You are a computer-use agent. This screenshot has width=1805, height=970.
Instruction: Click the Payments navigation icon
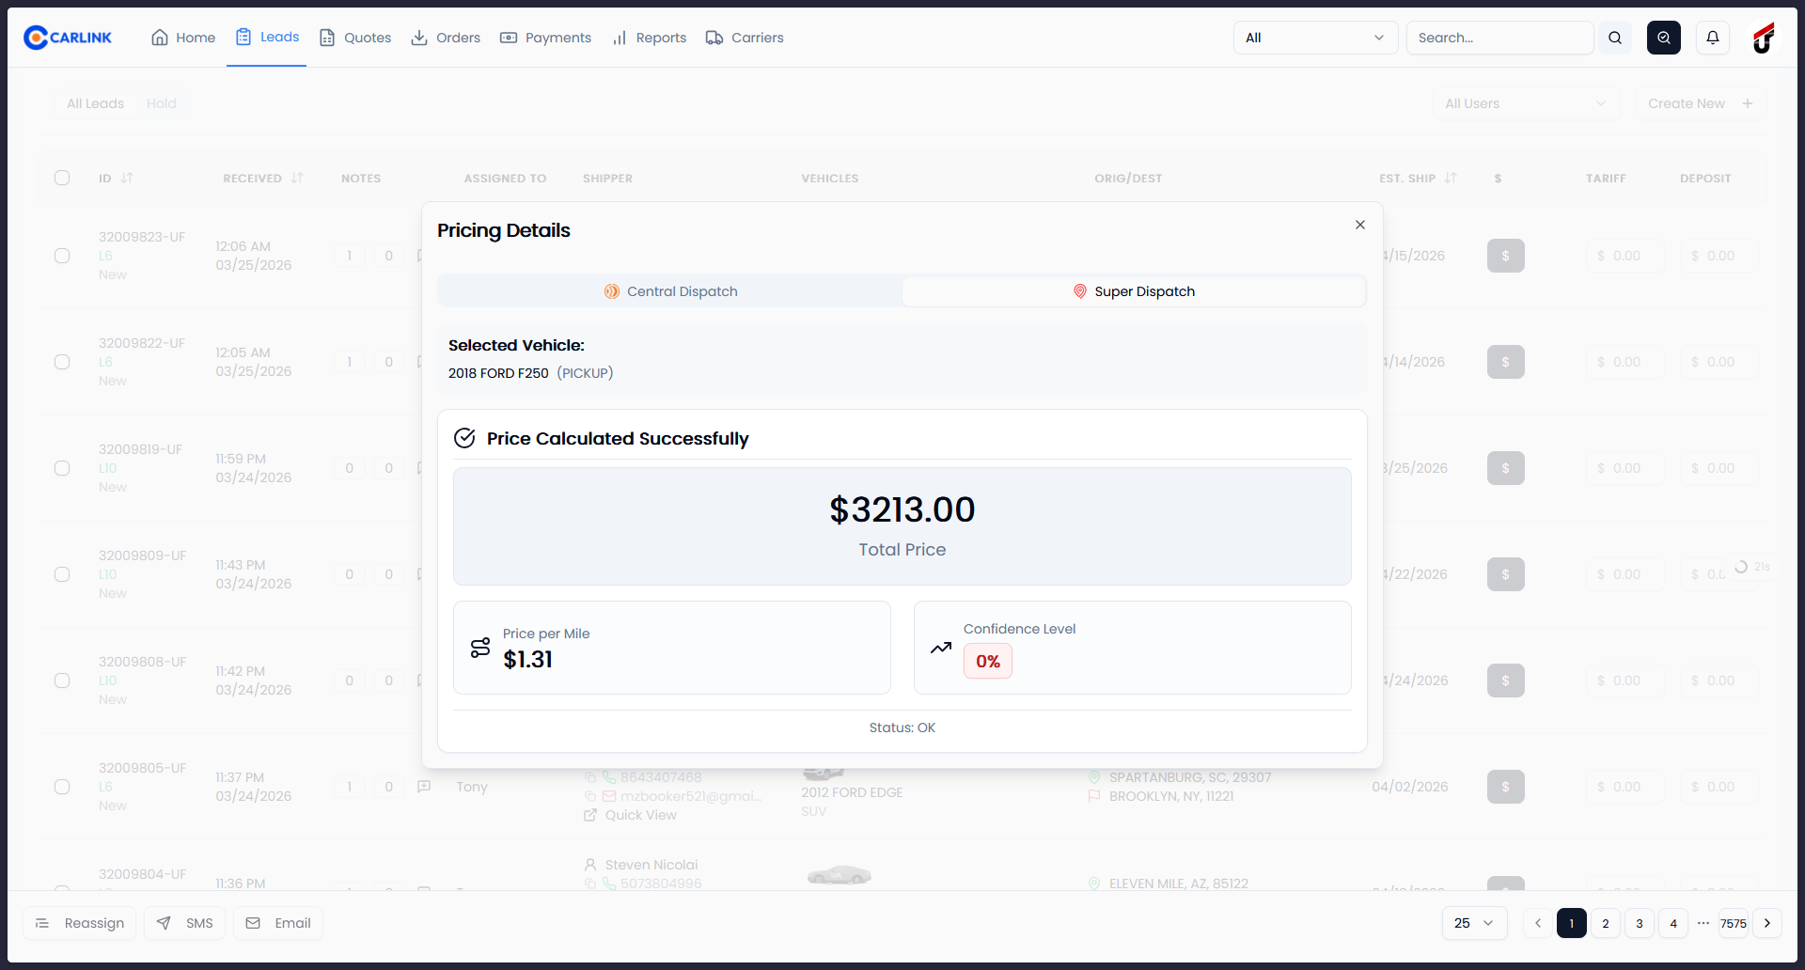pos(510,38)
